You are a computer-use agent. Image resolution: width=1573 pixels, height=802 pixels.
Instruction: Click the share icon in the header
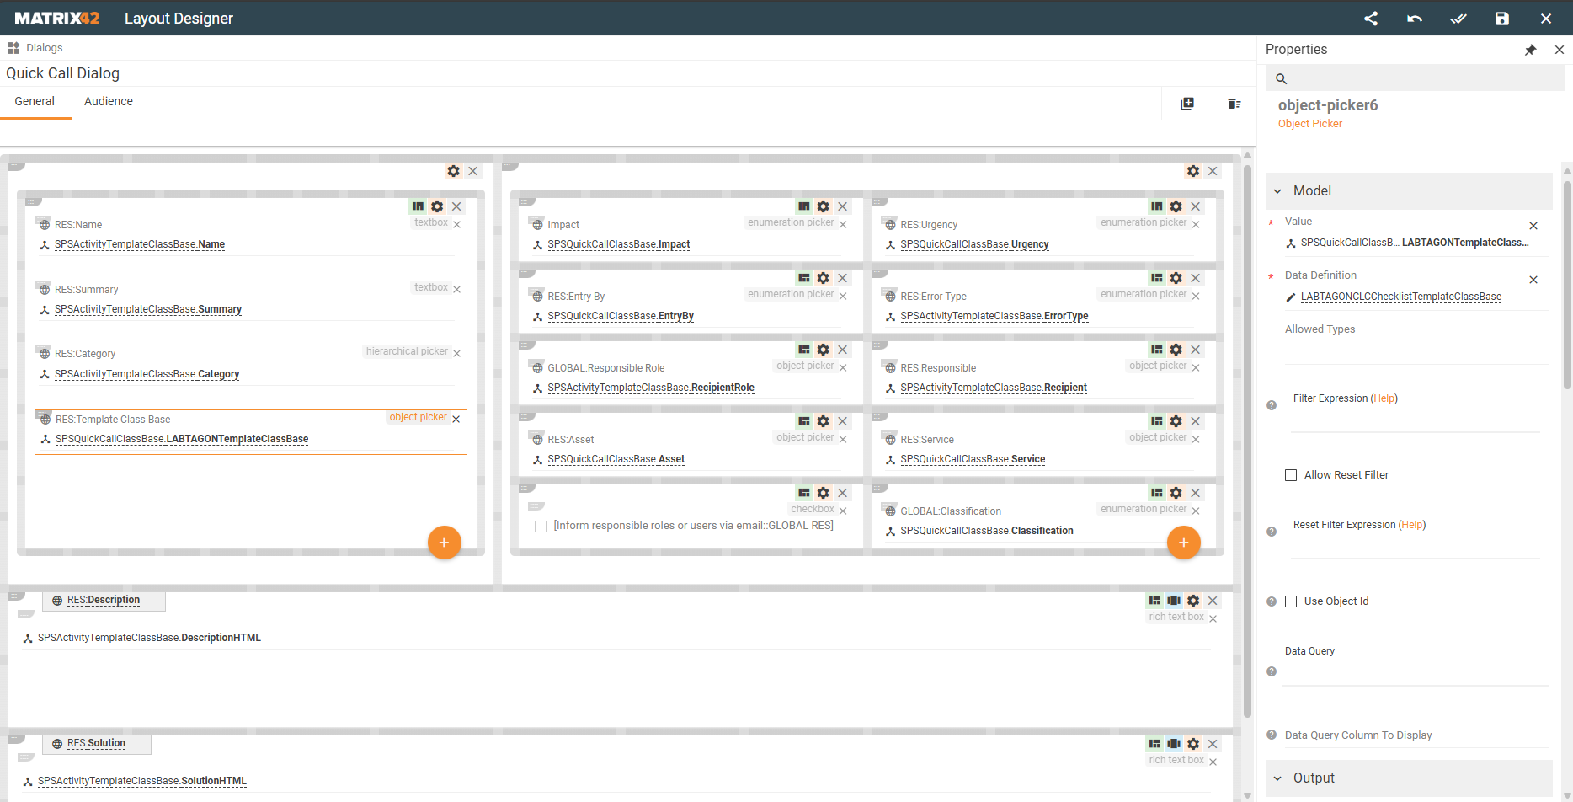1371,19
